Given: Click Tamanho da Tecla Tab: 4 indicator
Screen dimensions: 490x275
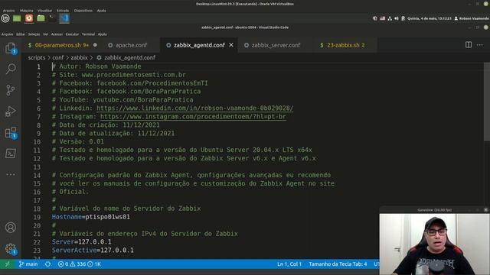Looking at the screenshot, I should 338,264.
